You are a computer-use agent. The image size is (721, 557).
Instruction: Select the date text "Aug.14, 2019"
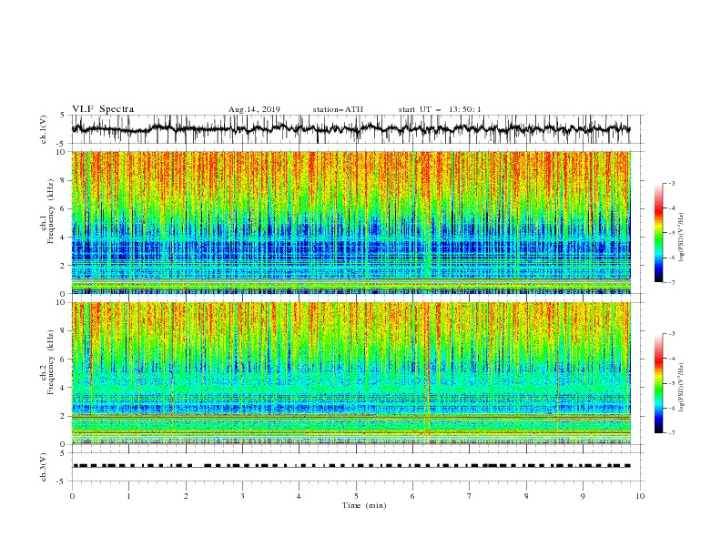pyautogui.click(x=254, y=109)
